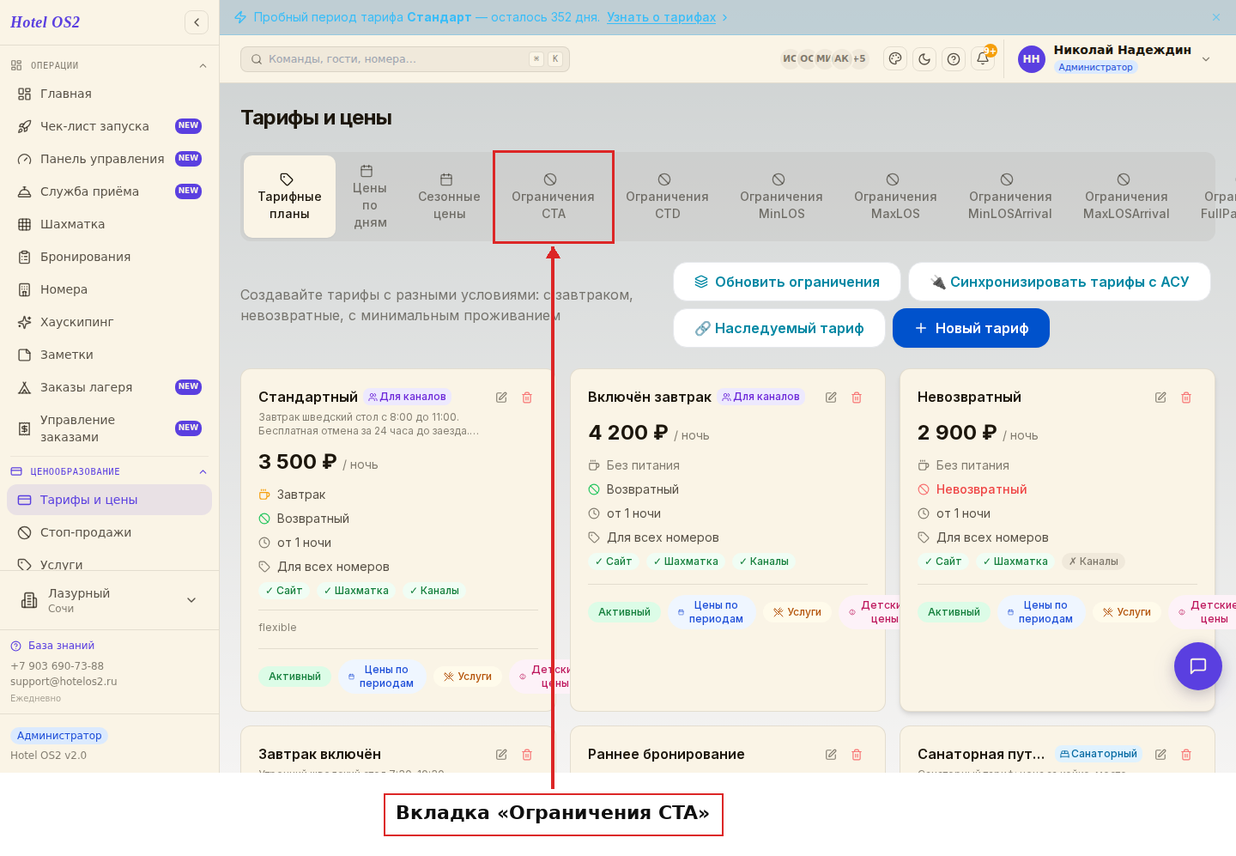Delete the Санаторная путёвка tariff
This screenshot has height=856, width=1236.
click(1186, 755)
